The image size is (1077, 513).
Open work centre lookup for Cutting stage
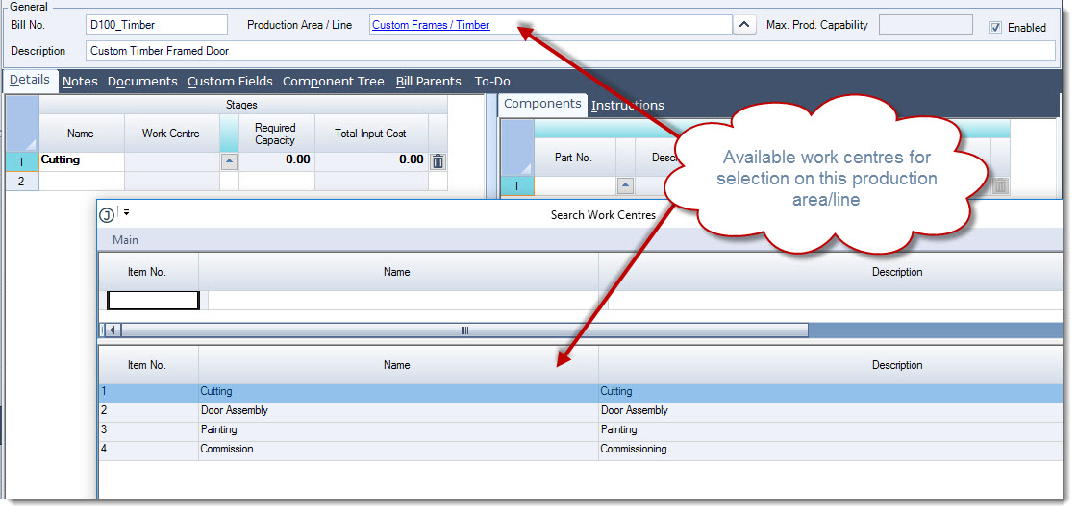coord(230,161)
